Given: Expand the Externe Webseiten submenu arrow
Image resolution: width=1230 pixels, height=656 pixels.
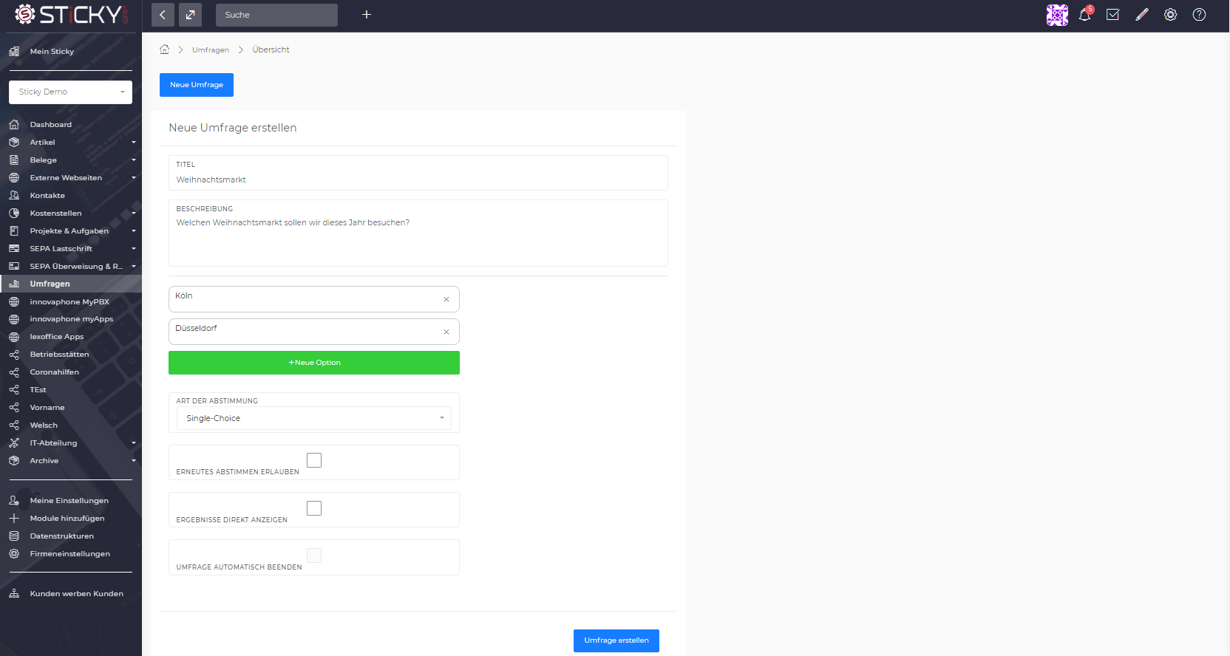Looking at the screenshot, I should tap(134, 178).
